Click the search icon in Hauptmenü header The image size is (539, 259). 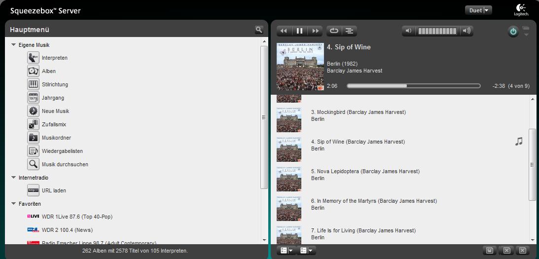(259, 30)
